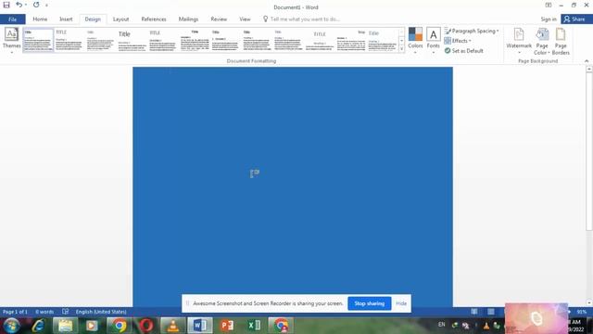Open Opera browser from taskbar
Screen dimensions: 593x334
coord(146,326)
